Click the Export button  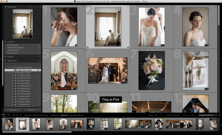[x=32, y=110]
